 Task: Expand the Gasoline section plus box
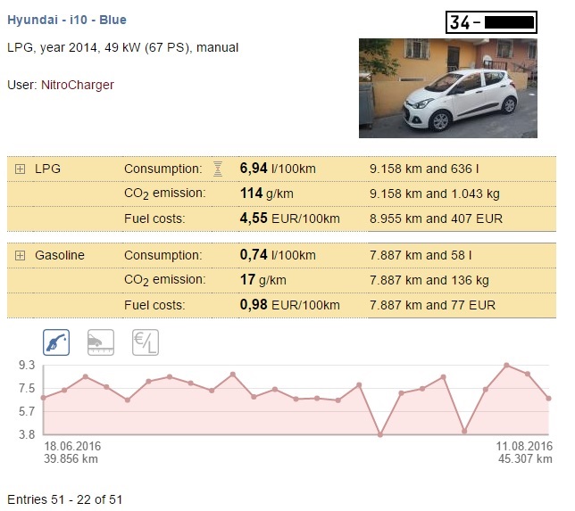[21, 255]
